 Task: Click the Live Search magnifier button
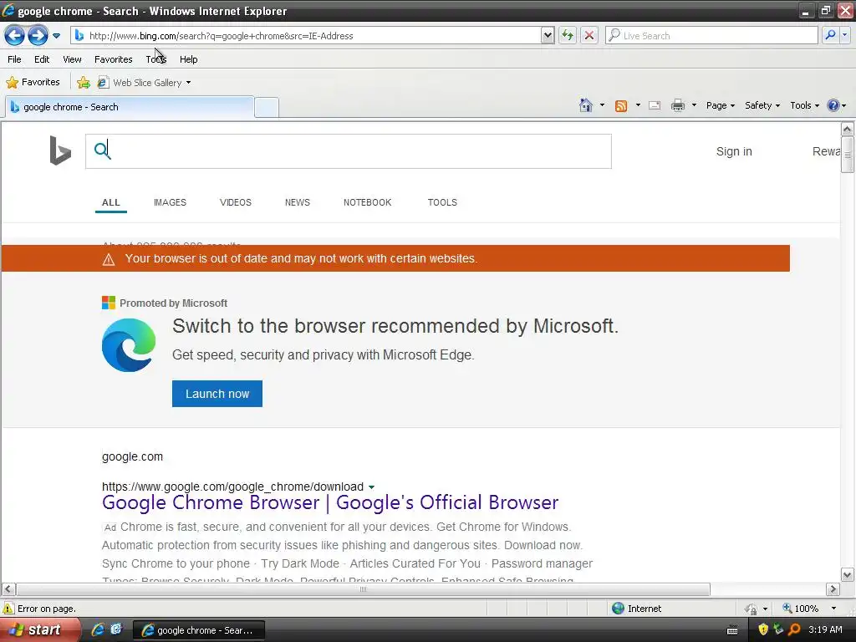830,35
